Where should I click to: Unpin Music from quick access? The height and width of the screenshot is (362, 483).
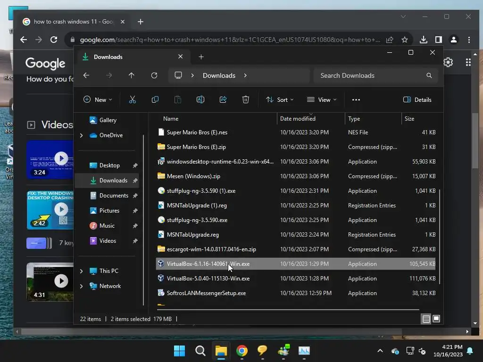pos(135,226)
